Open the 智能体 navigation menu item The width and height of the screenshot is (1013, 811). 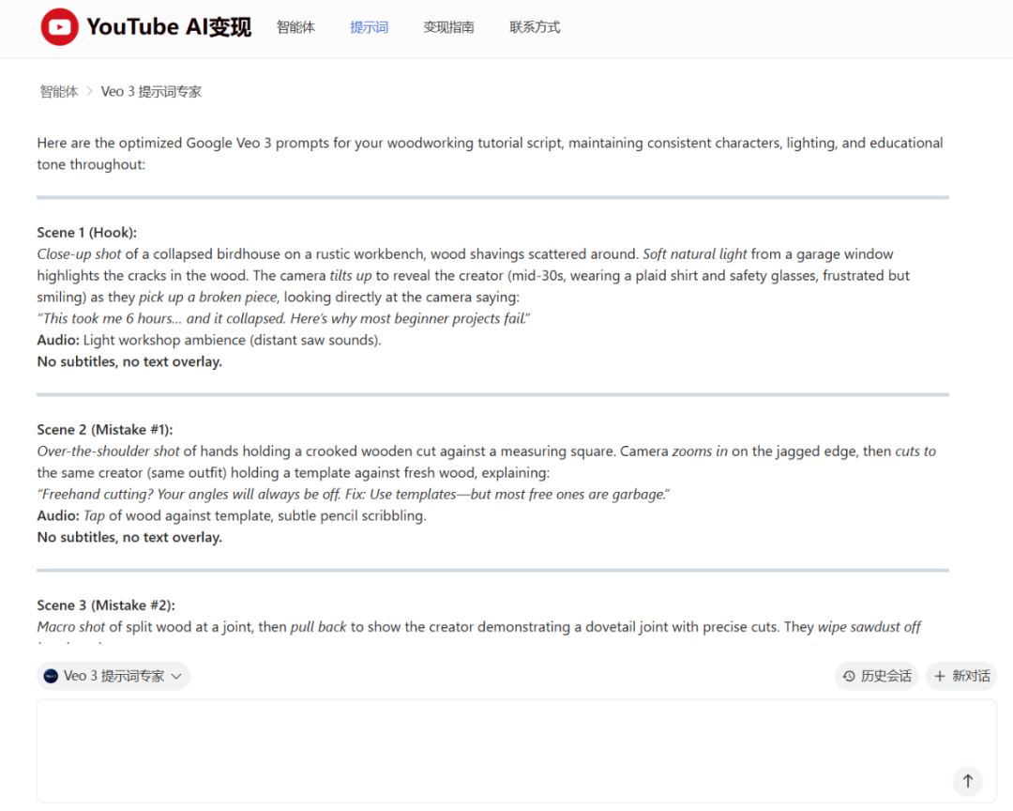tap(295, 27)
